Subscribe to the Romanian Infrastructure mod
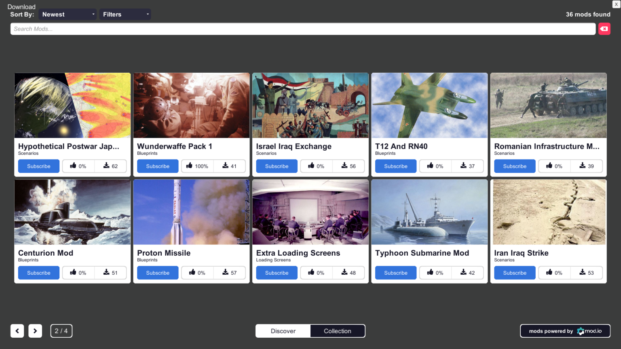This screenshot has width=621, height=349. pos(514,166)
